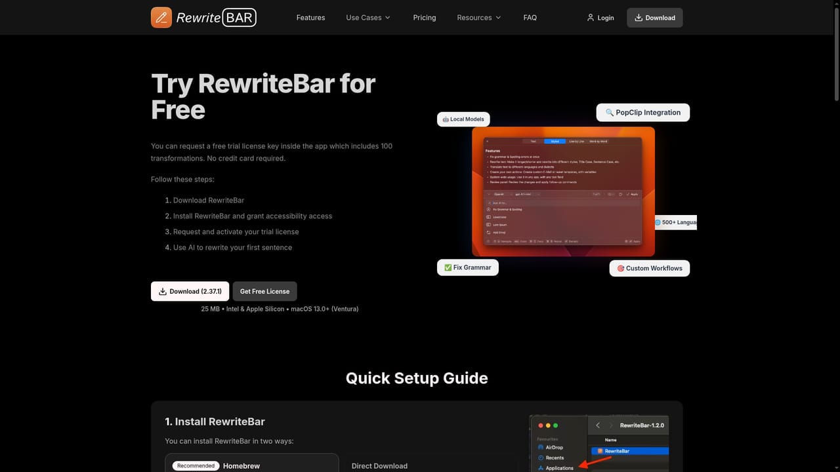Viewport: 840px width, 472px height.
Task: Click the Finder screenshot's back chevron
Action: coord(598,425)
